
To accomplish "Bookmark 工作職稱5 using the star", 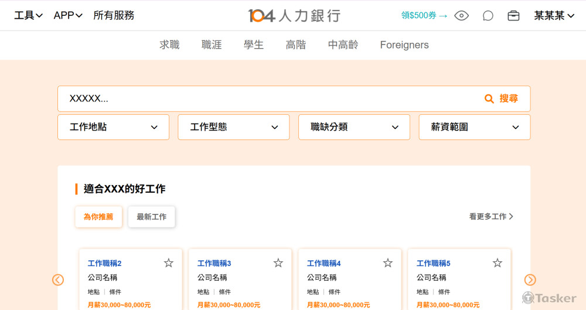I will (x=498, y=263).
